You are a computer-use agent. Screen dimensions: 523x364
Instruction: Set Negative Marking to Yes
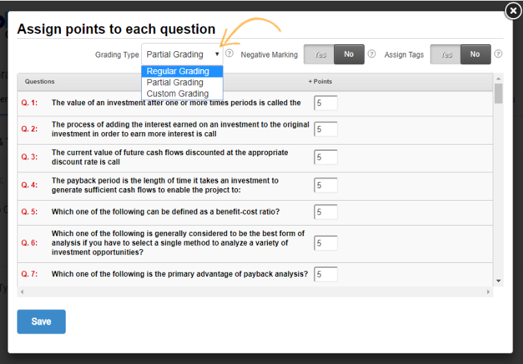click(320, 55)
